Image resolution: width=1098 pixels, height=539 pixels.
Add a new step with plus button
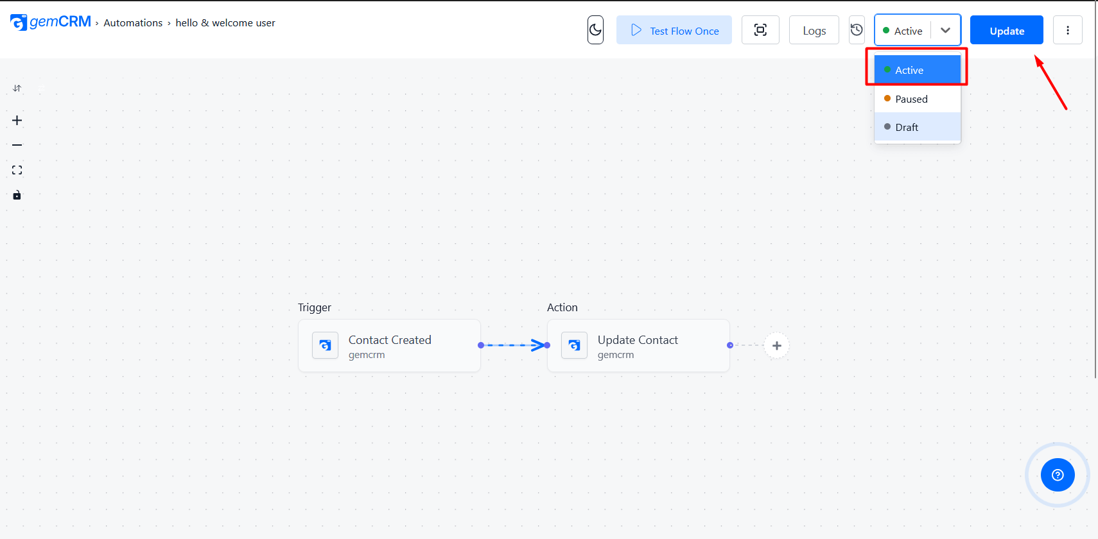pyautogui.click(x=777, y=346)
